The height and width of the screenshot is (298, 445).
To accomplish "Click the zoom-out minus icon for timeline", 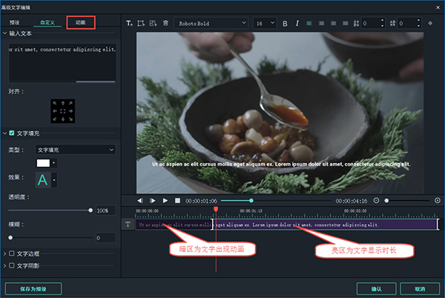I will pyautogui.click(x=375, y=200).
